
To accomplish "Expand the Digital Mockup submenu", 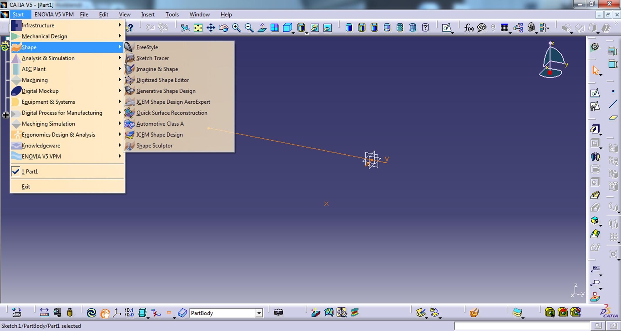I will [x=67, y=91].
